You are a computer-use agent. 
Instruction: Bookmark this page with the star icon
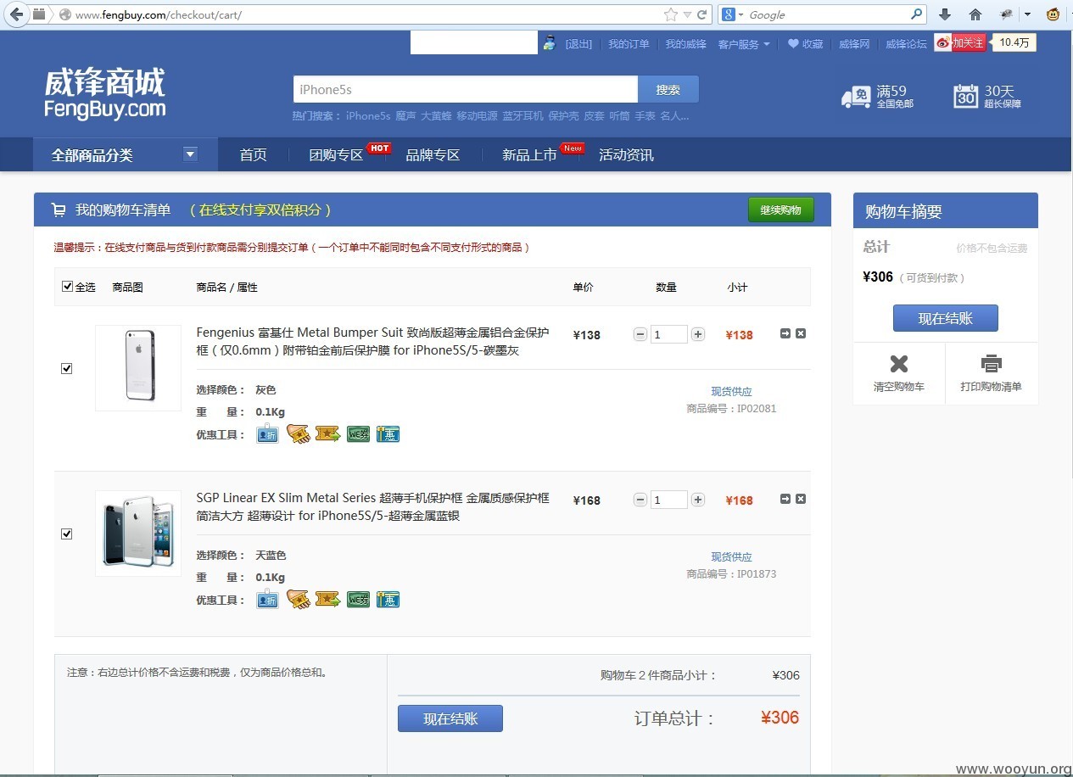[x=670, y=14]
